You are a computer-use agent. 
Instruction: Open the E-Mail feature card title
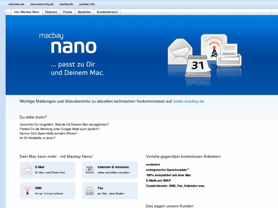[x=39, y=167]
